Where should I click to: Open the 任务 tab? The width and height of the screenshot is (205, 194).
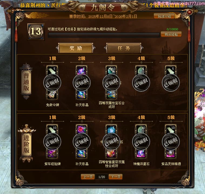point(124,48)
